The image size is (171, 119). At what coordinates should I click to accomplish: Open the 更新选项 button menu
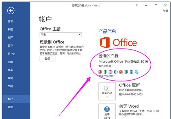coord(107,91)
